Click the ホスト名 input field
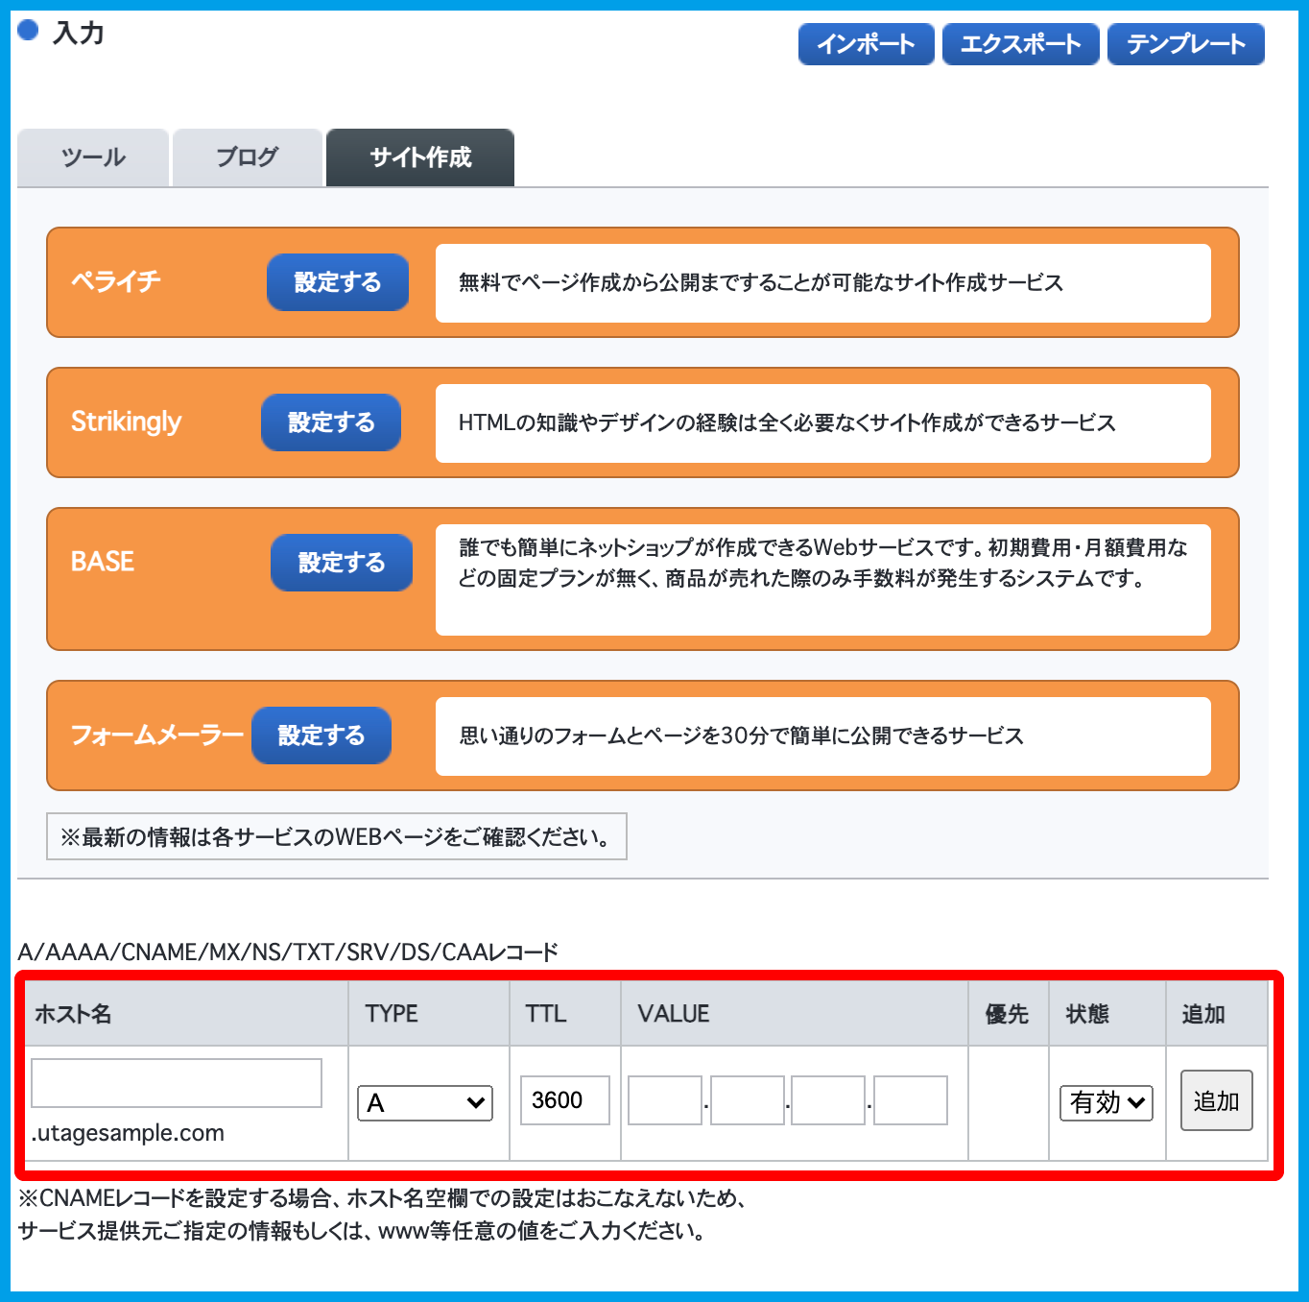 [x=177, y=1083]
